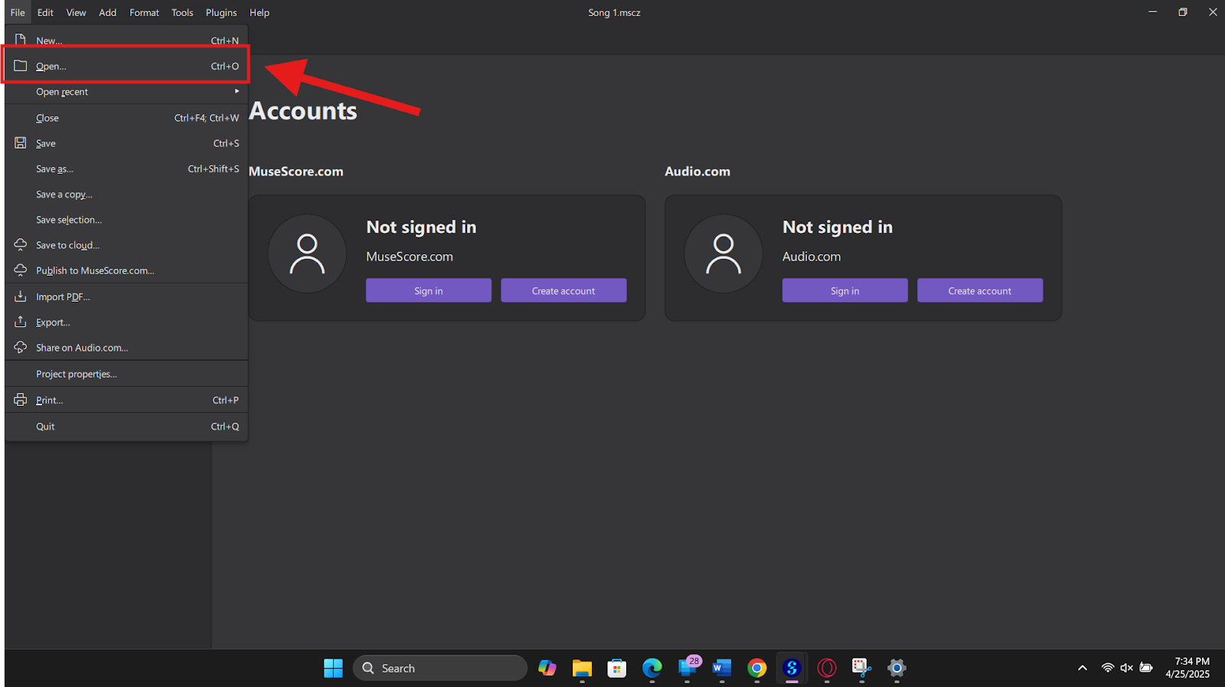Open the Add menu

click(x=108, y=12)
